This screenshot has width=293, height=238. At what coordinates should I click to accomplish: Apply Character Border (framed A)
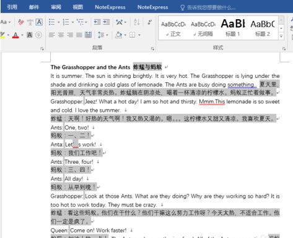(39, 22)
